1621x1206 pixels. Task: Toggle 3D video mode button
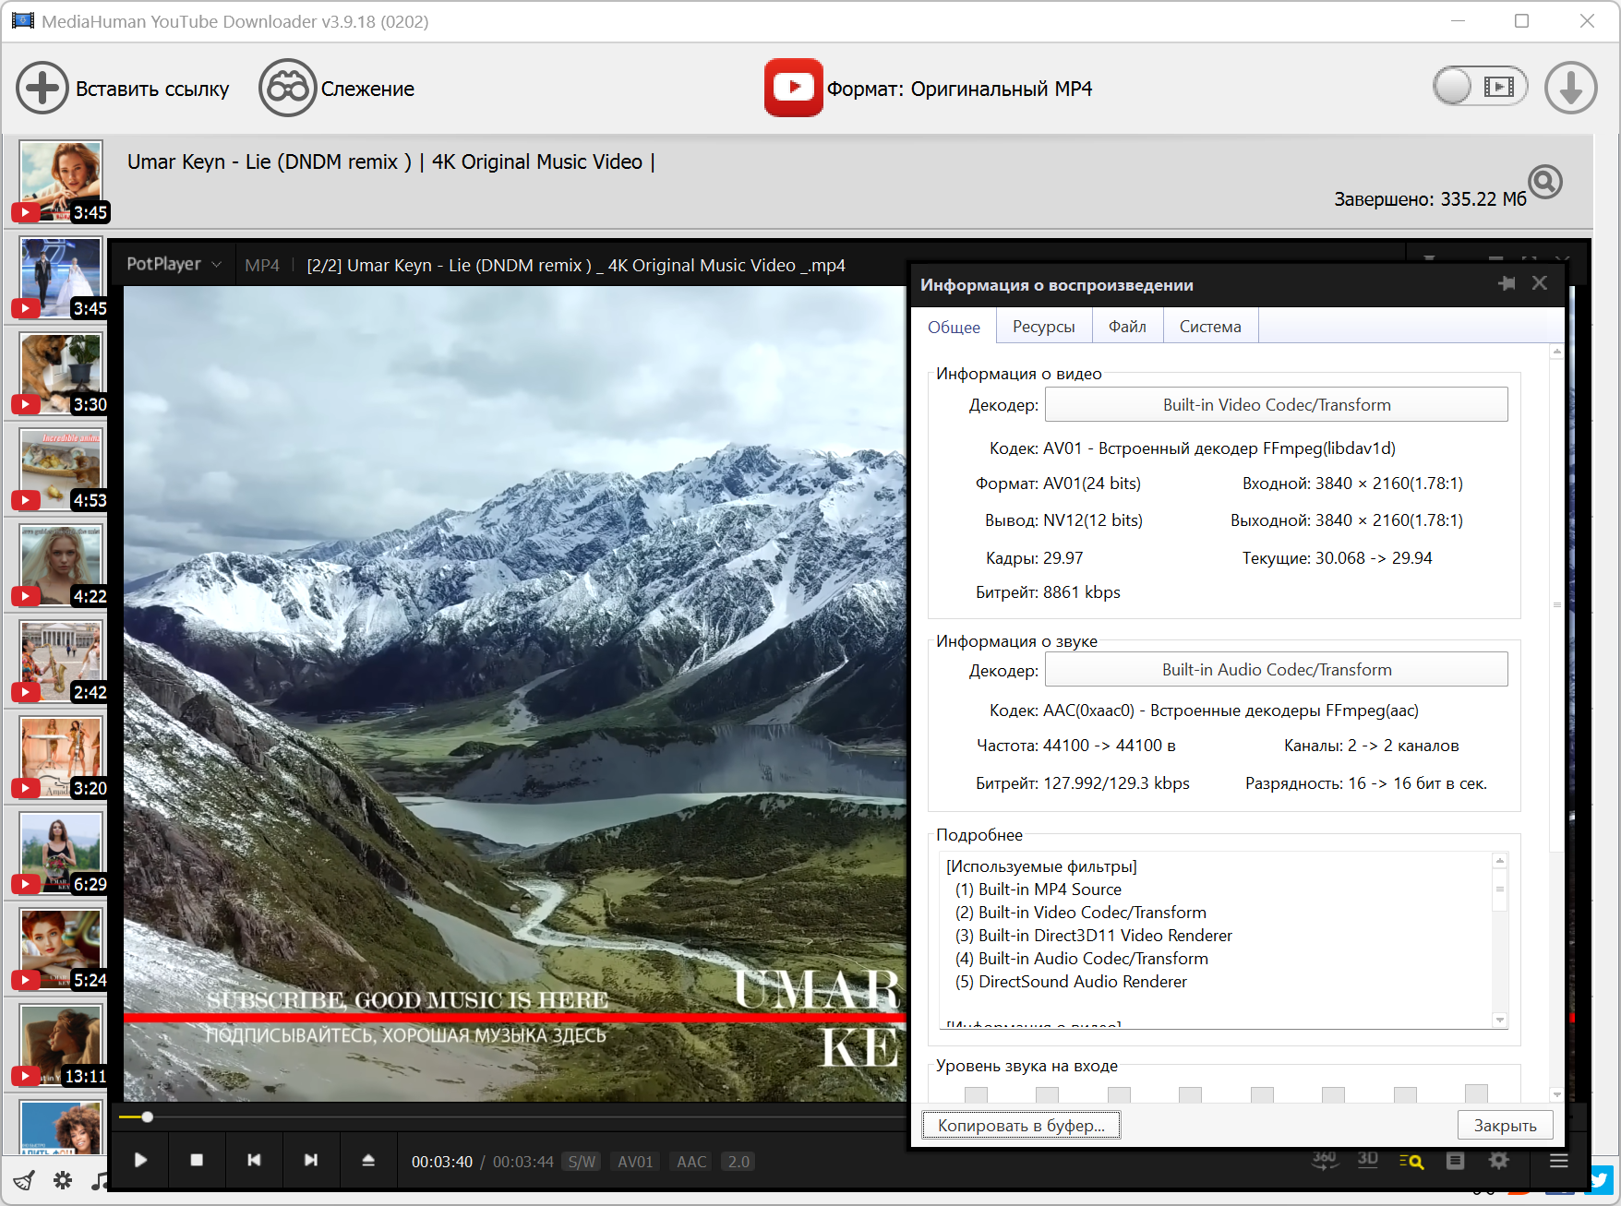pos(1368,1161)
